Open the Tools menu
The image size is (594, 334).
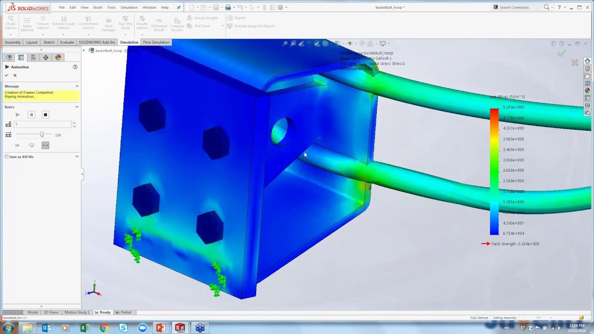point(111,7)
